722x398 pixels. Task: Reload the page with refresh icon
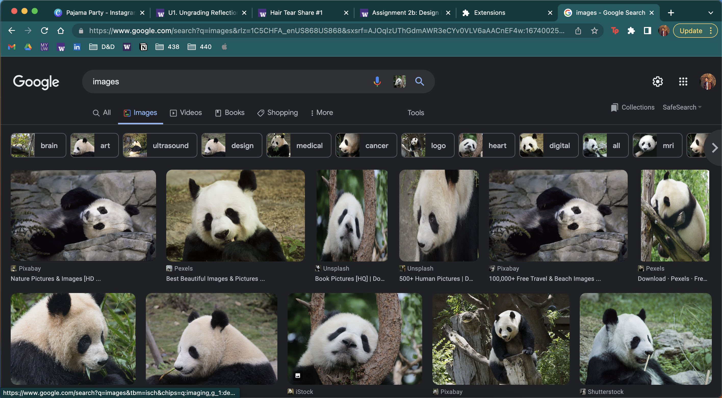(x=44, y=31)
